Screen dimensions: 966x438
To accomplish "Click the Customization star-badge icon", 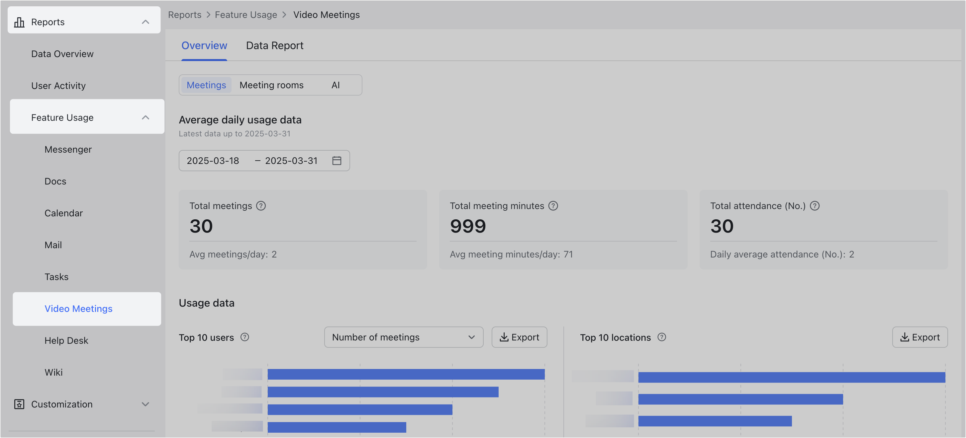I will 19,404.
